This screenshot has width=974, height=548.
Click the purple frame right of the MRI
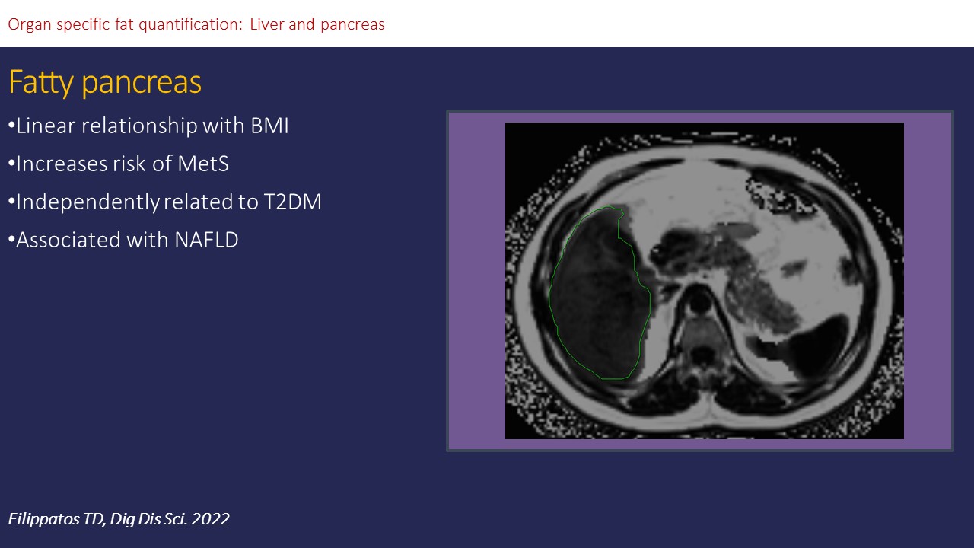[927, 280]
